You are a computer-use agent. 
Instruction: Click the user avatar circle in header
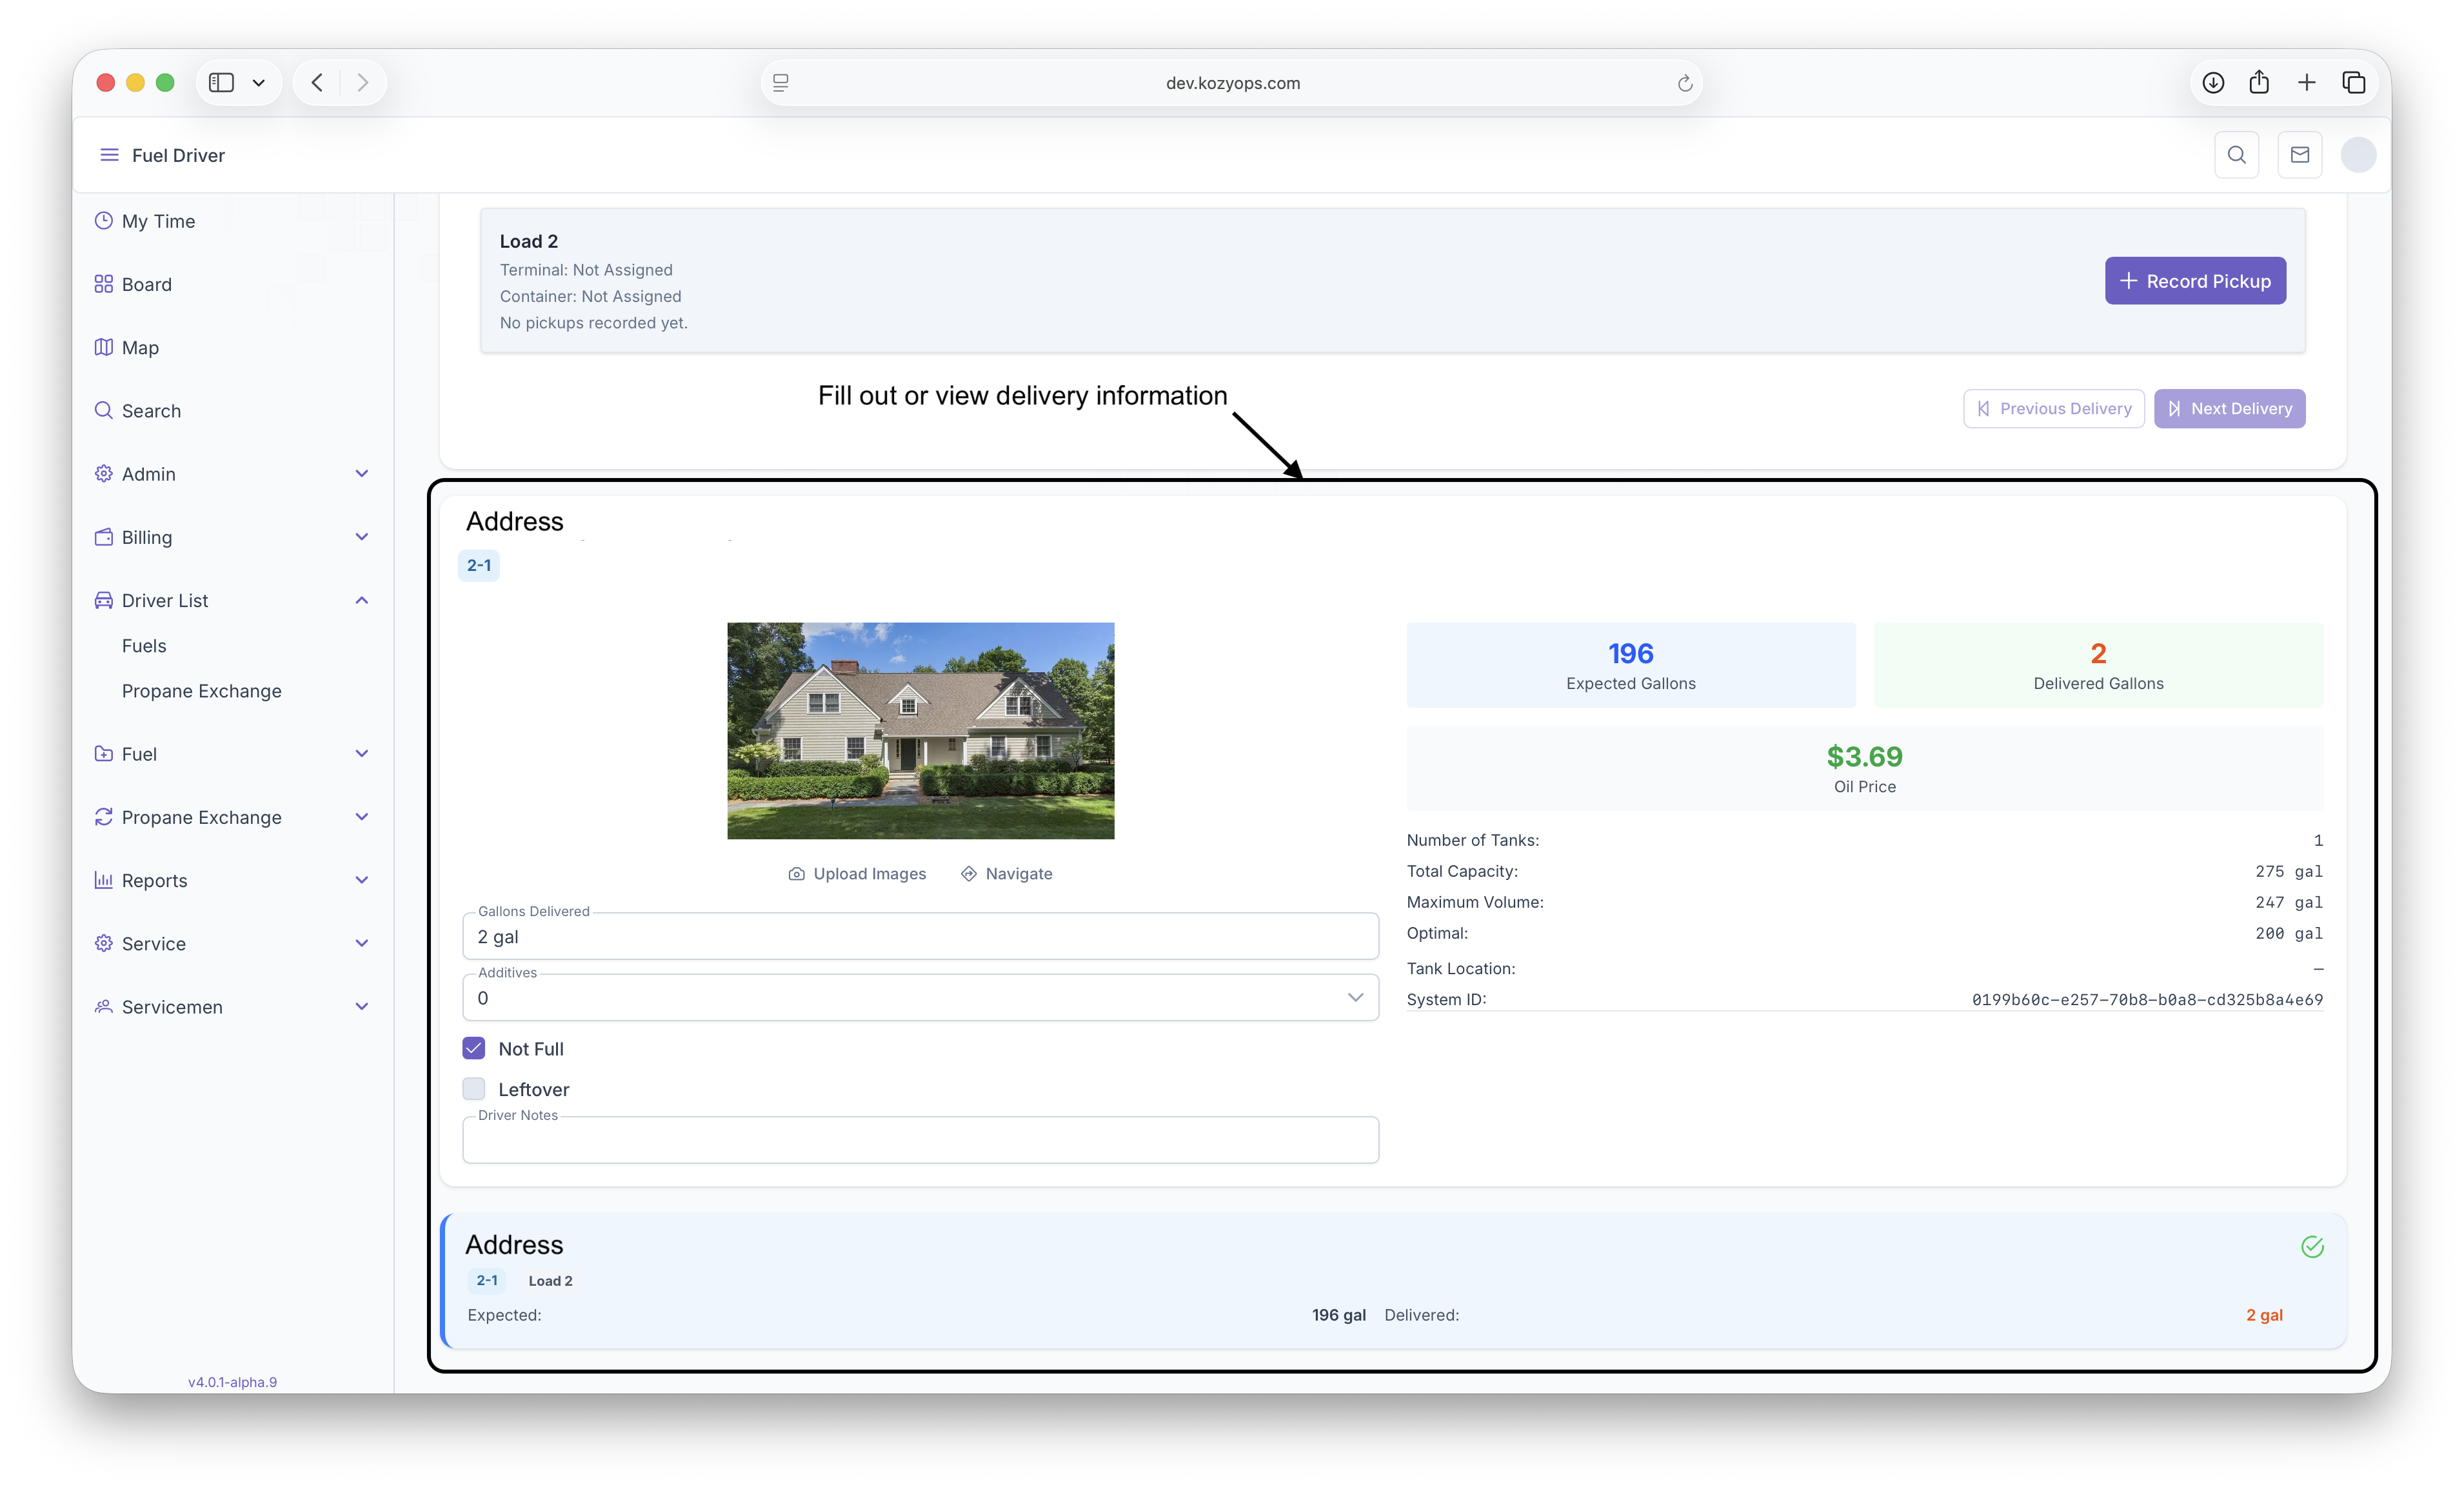point(2358,155)
